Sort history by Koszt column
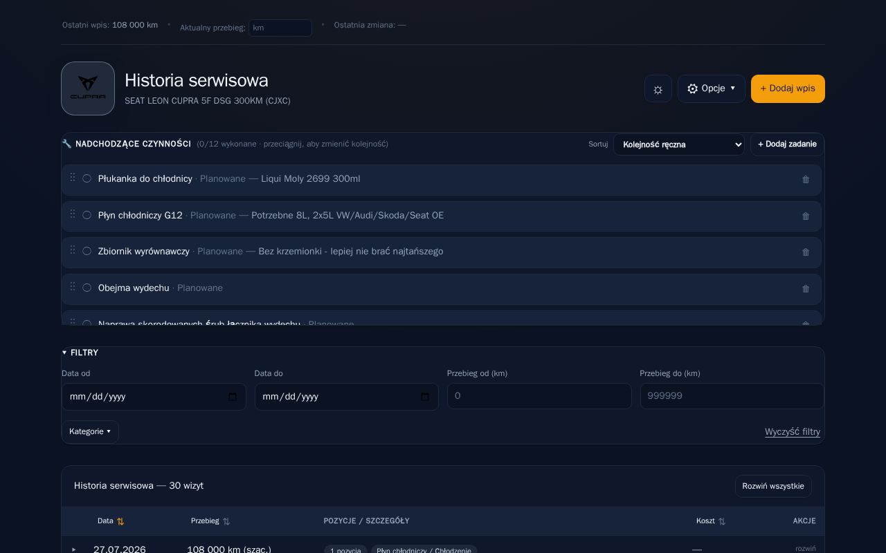The image size is (886, 553). click(711, 521)
